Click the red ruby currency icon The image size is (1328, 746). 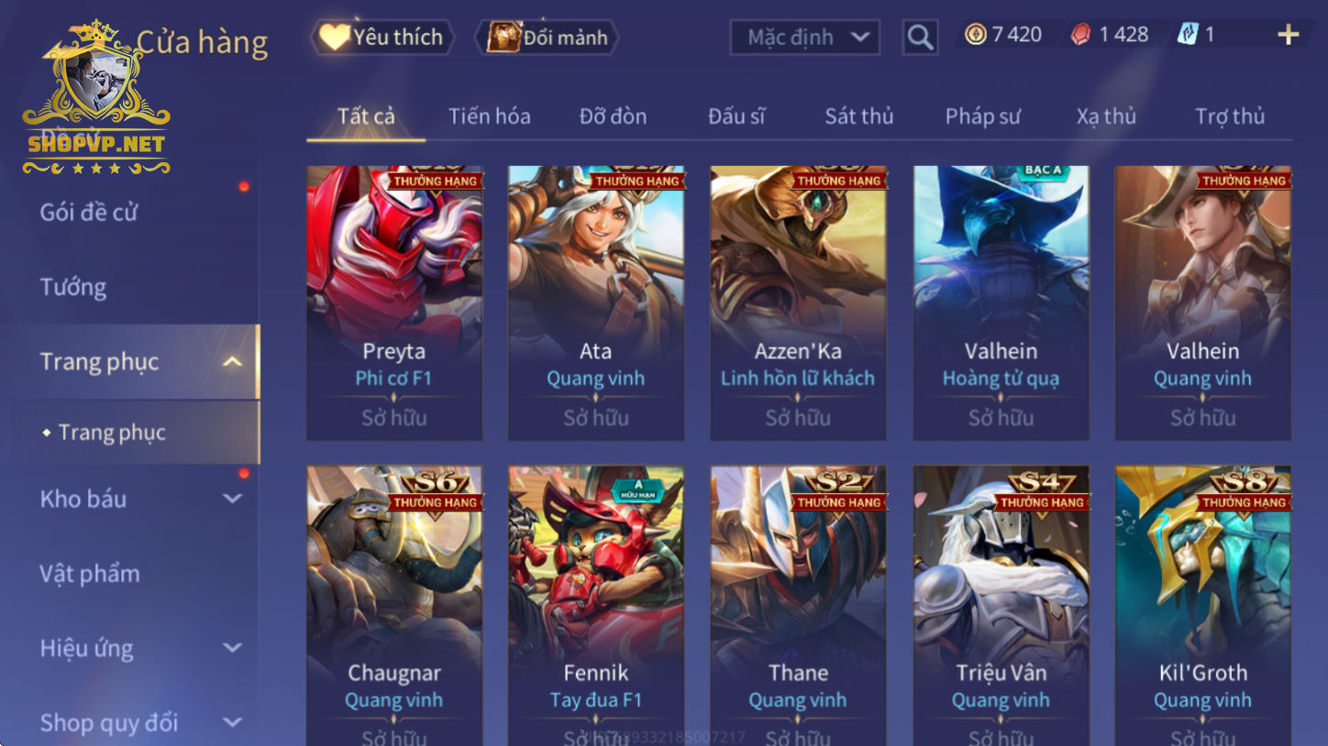coord(1081,35)
